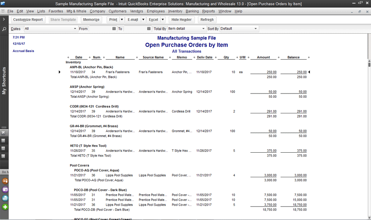Open the exclamation-mark icon in the sidebar
371x220 pixels.
click(x=3, y=141)
